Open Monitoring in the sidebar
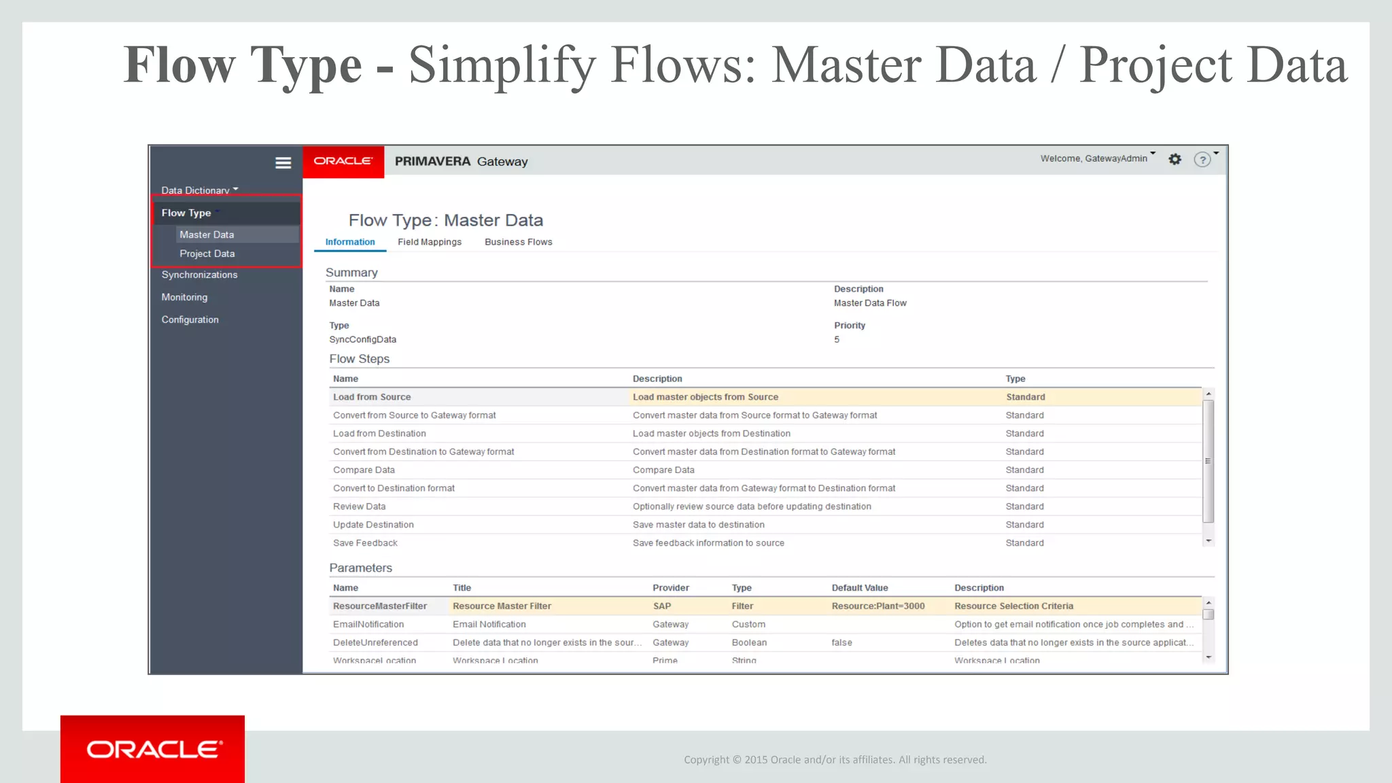The height and width of the screenshot is (783, 1392). tap(184, 297)
